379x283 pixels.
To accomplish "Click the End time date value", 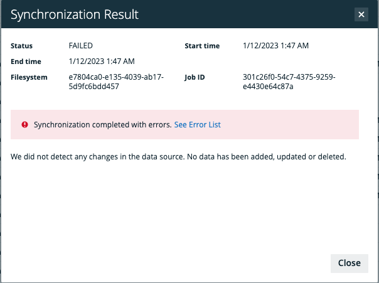I will click(102, 61).
